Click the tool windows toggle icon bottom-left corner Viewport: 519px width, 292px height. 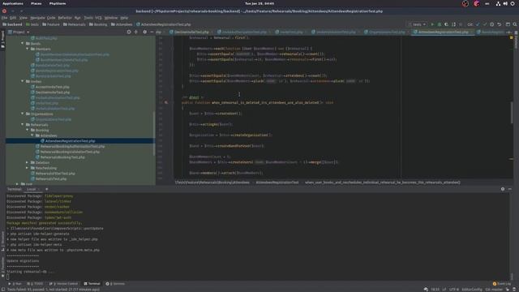pos(3,290)
